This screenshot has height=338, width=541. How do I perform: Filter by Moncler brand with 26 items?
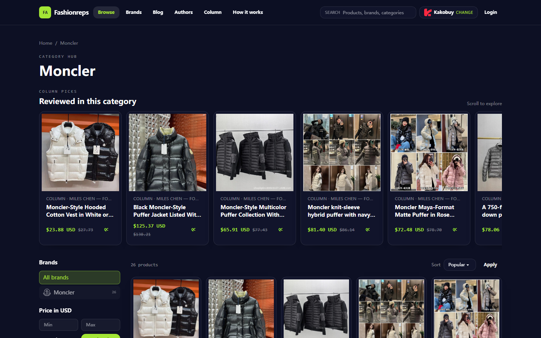80,293
